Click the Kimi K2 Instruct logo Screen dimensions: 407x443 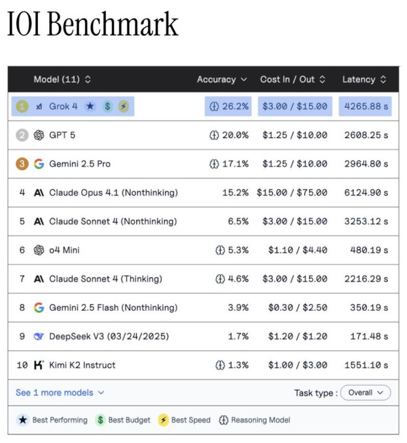(x=39, y=364)
